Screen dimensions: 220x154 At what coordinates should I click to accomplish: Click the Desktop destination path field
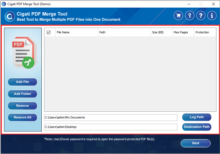pos(111,127)
